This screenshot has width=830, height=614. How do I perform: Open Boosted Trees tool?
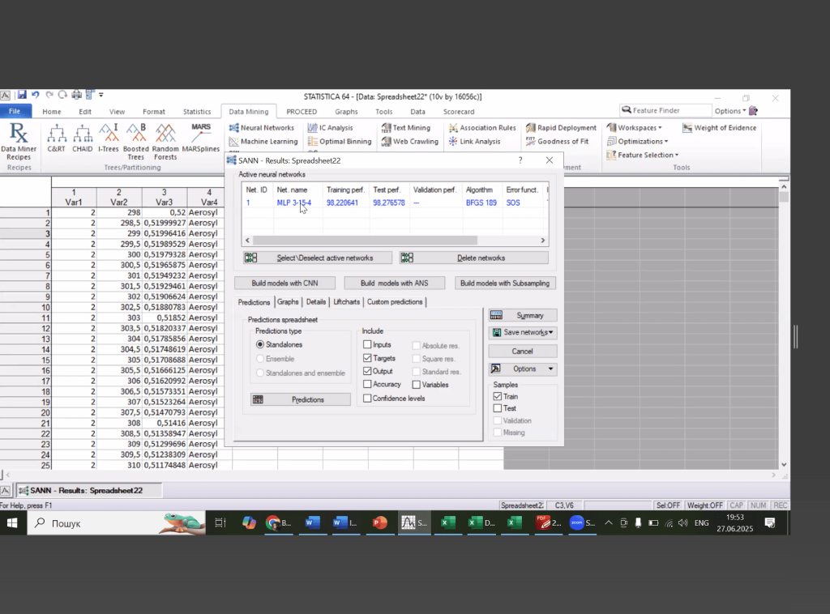(x=136, y=141)
